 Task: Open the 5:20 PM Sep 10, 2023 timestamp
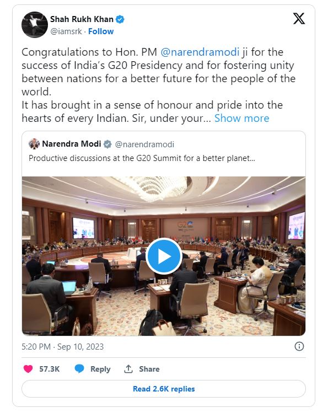63,347
